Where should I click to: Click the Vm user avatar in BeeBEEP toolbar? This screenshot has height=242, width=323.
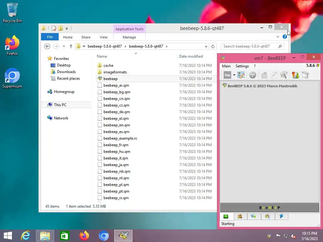pos(227,75)
